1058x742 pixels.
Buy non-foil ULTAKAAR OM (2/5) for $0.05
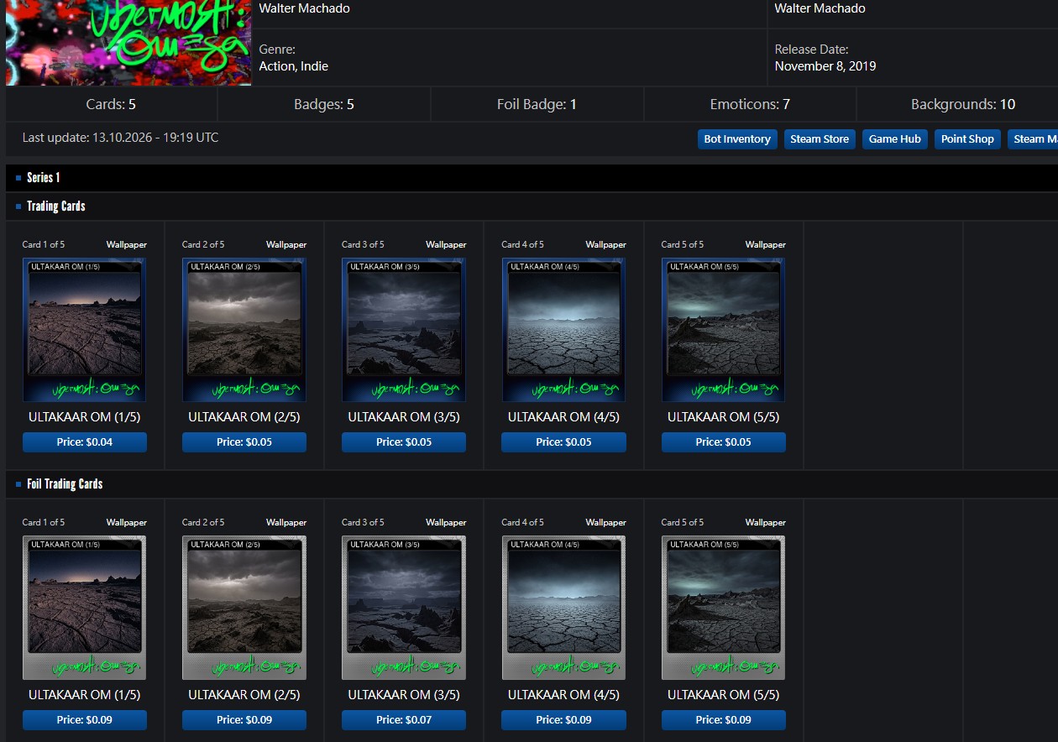244,442
